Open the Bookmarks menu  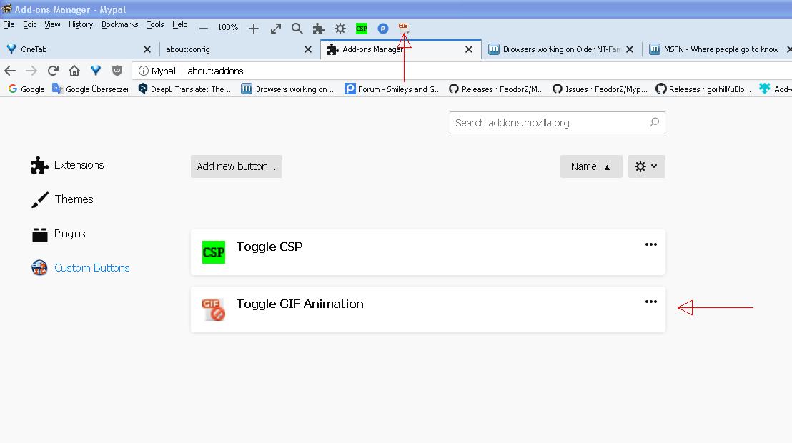pos(119,24)
